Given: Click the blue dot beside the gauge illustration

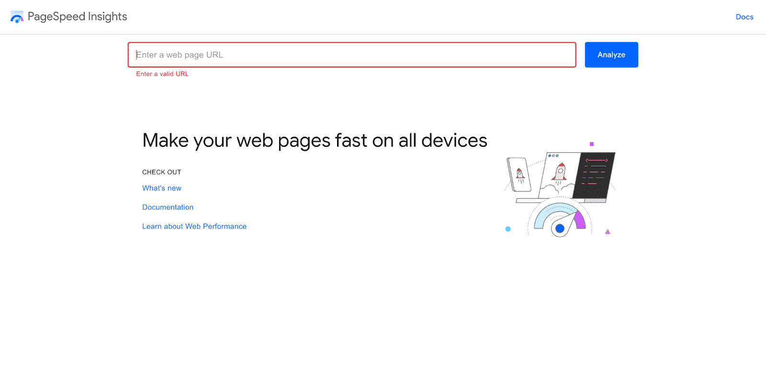Looking at the screenshot, I should 507,229.
